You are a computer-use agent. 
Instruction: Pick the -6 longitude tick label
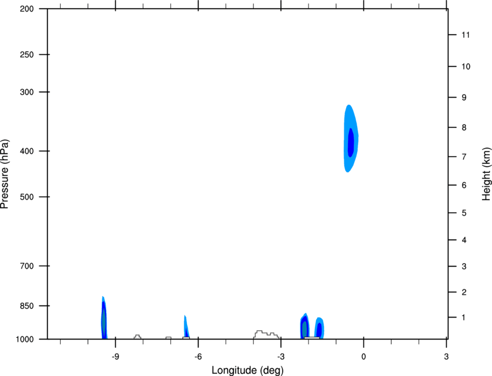click(x=198, y=357)
